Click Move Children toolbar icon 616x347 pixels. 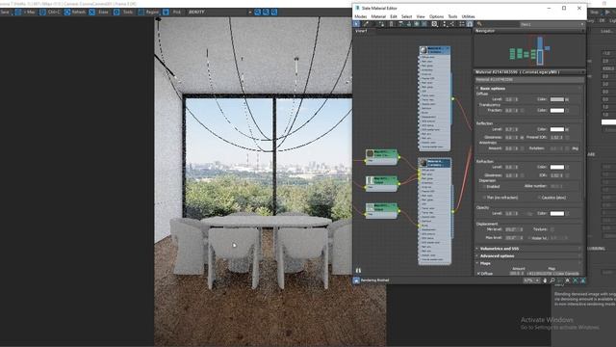pyautogui.click(x=400, y=23)
